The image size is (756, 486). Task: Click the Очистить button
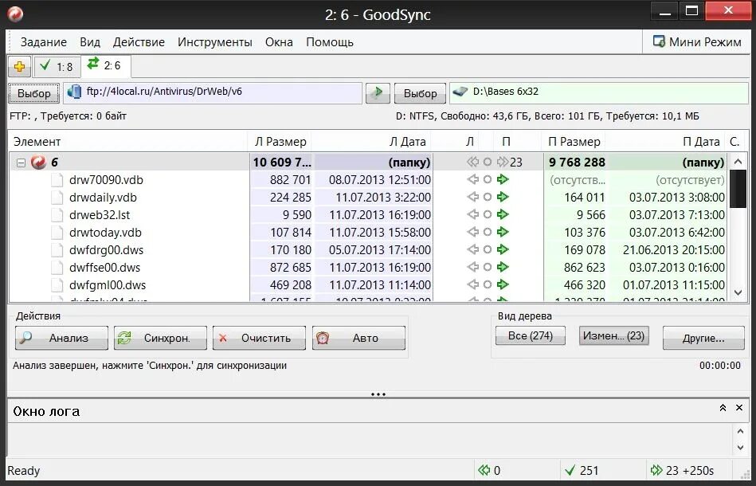259,338
